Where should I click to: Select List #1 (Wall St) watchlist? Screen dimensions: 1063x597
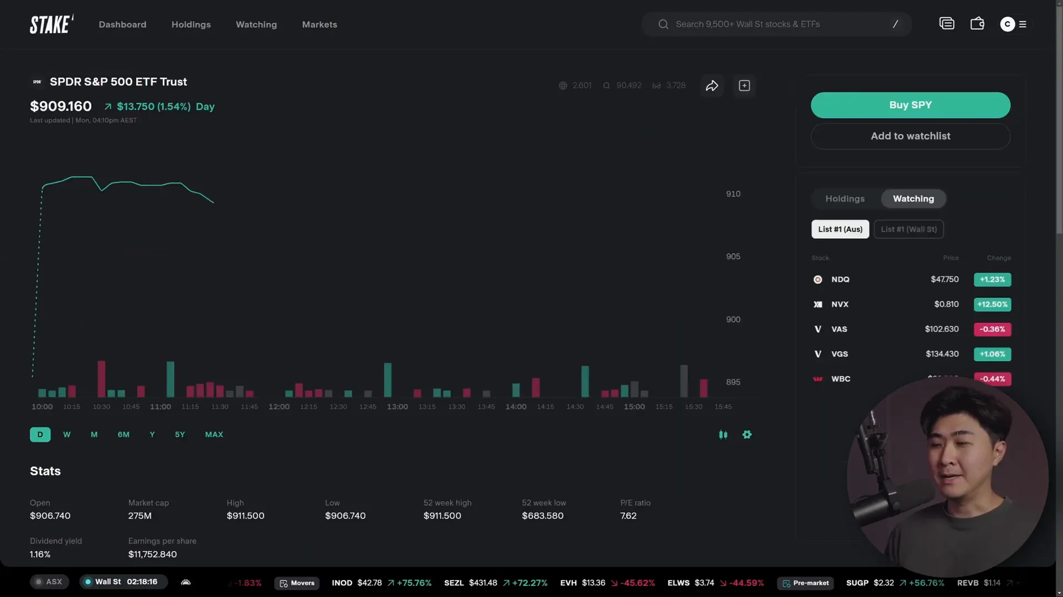tap(909, 229)
